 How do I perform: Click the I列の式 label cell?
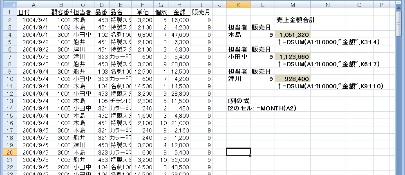tap(238, 101)
